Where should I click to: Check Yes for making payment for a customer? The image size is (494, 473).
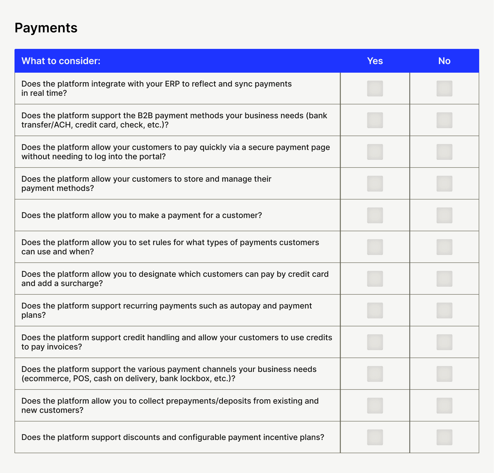[x=375, y=215]
